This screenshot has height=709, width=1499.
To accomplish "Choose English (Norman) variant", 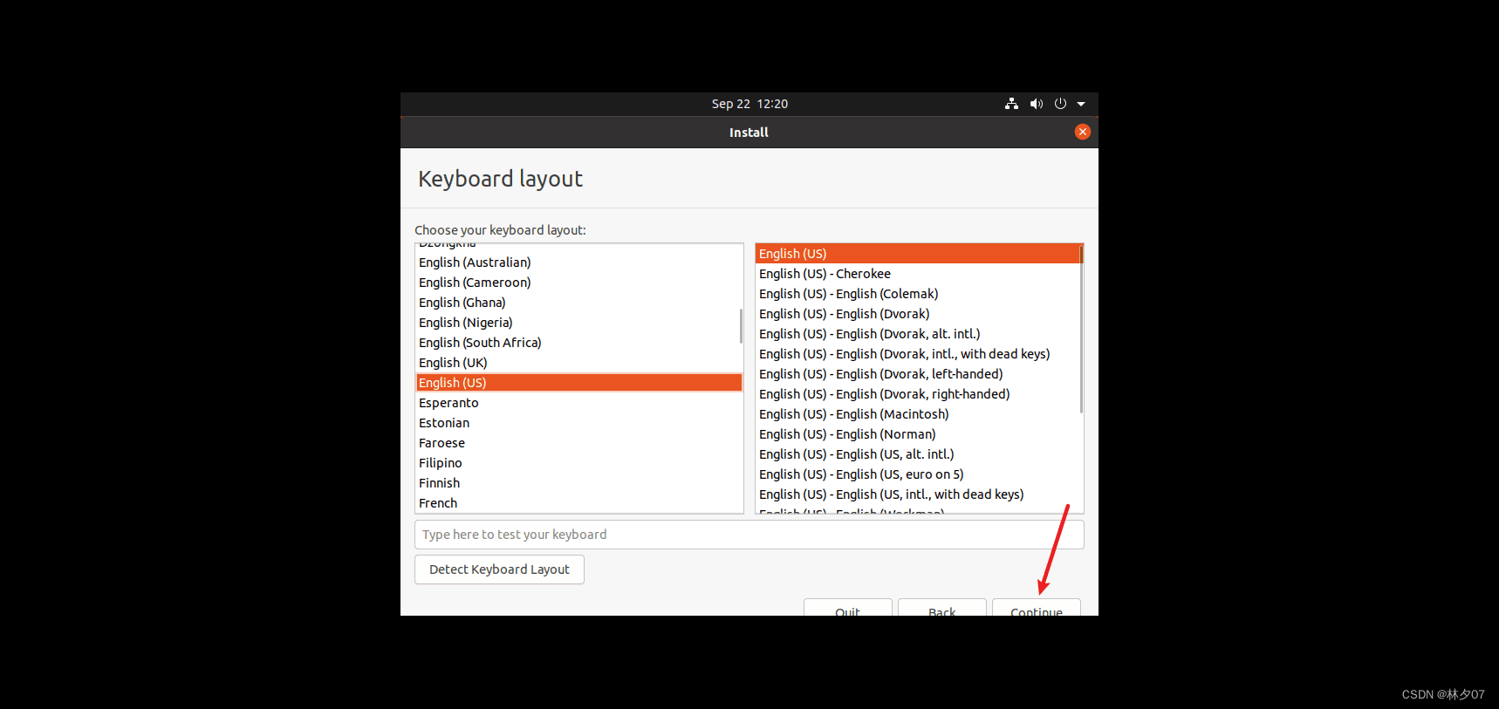I will [918, 434].
